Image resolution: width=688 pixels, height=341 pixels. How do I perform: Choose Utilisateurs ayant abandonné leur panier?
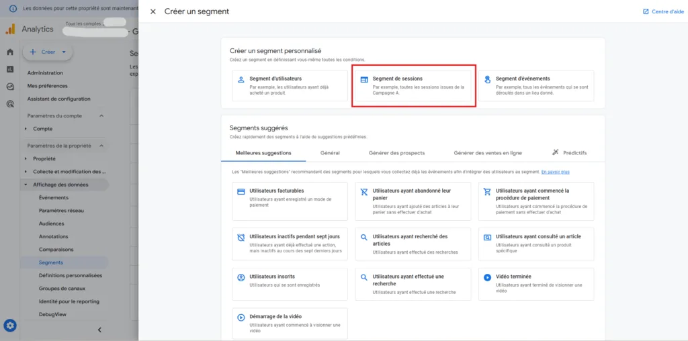413,201
